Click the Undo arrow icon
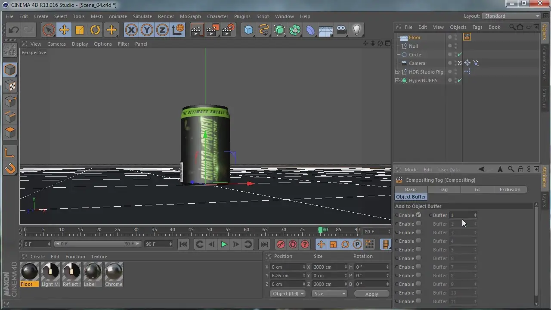This screenshot has width=551, height=310. click(x=13, y=30)
